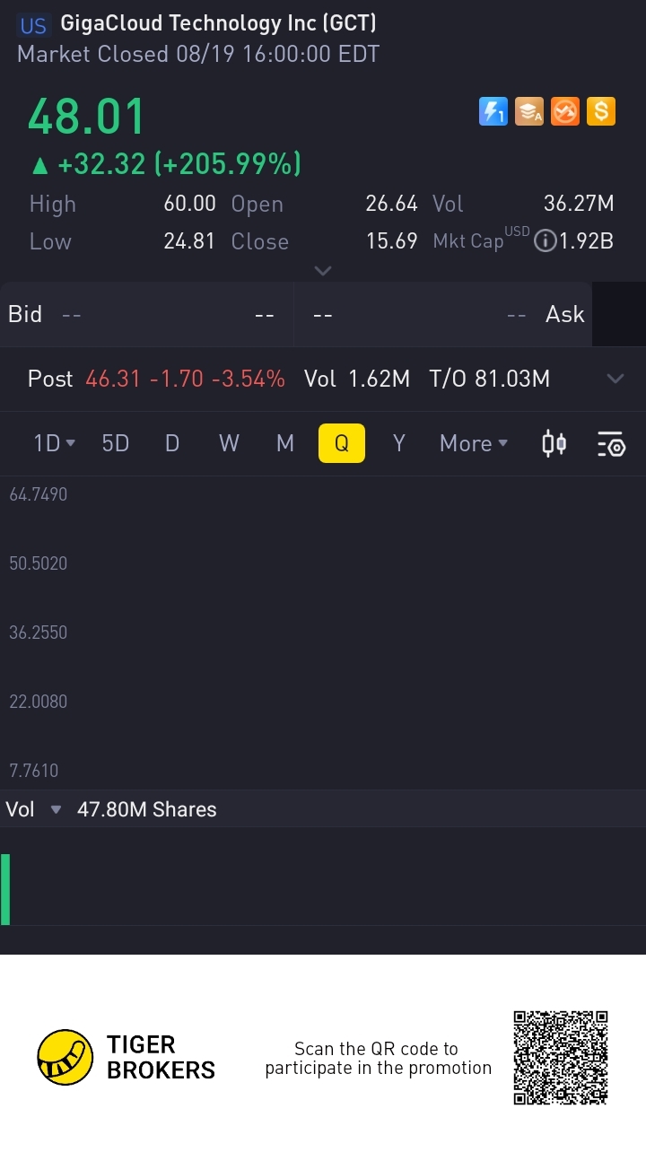Viewport: 646px width, 1161px height.
Task: Select the M monthly chart tab
Action: (285, 443)
